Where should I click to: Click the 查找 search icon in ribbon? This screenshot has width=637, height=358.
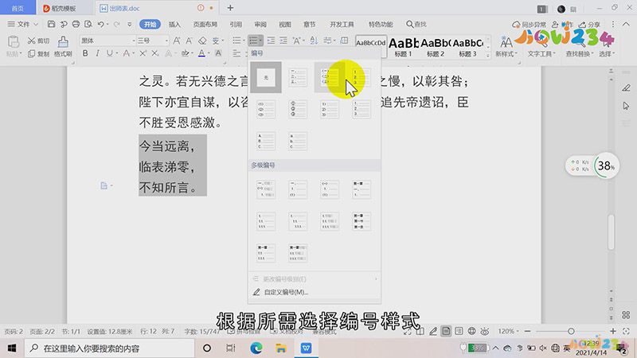point(416,25)
